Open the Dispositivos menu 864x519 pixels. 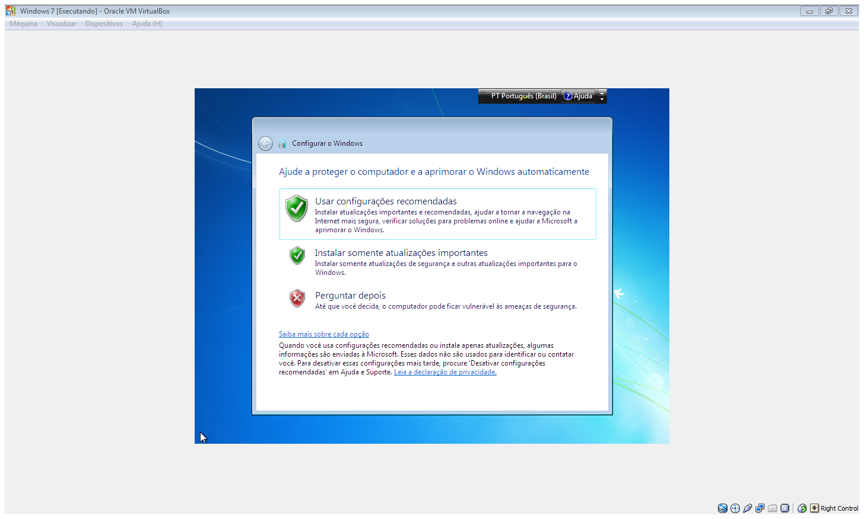pos(104,24)
